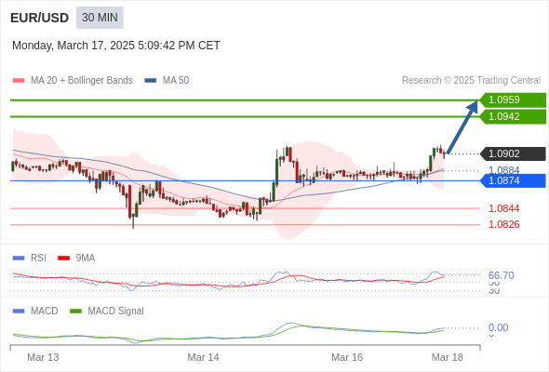
Task: Click the MA 50 legend label
Action: pos(176,81)
